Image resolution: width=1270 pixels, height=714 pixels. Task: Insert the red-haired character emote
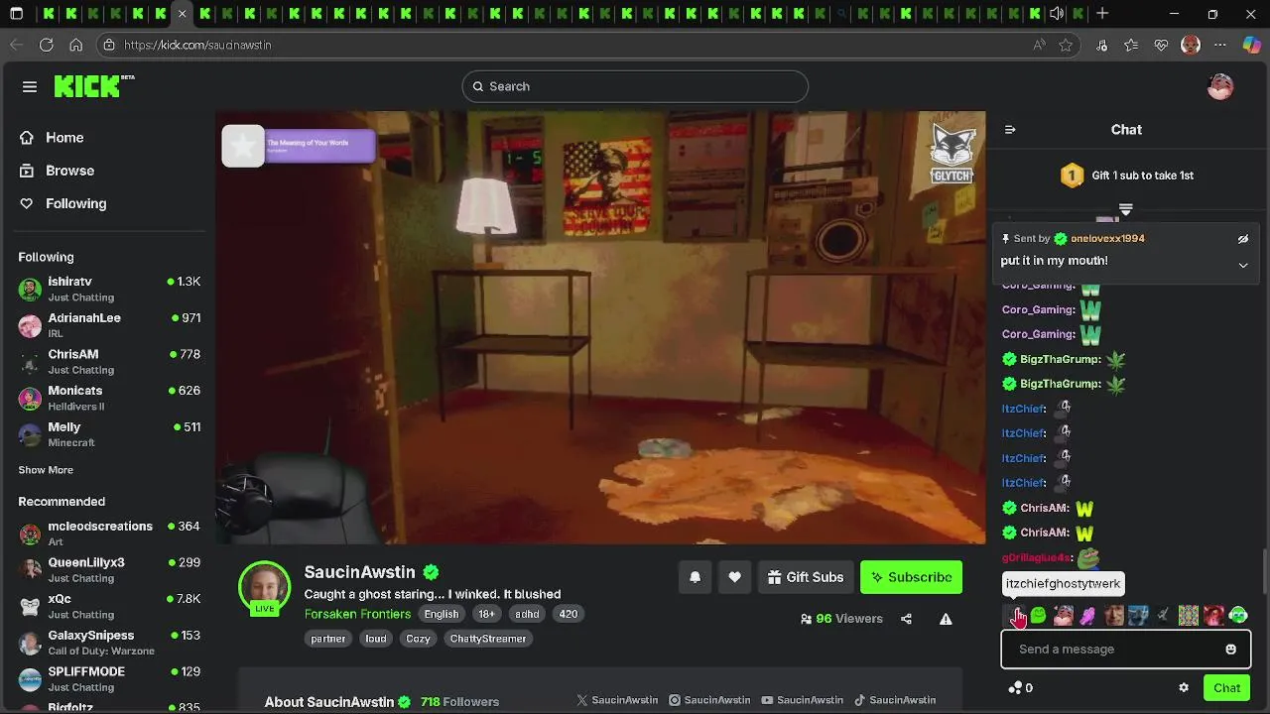point(1213,616)
